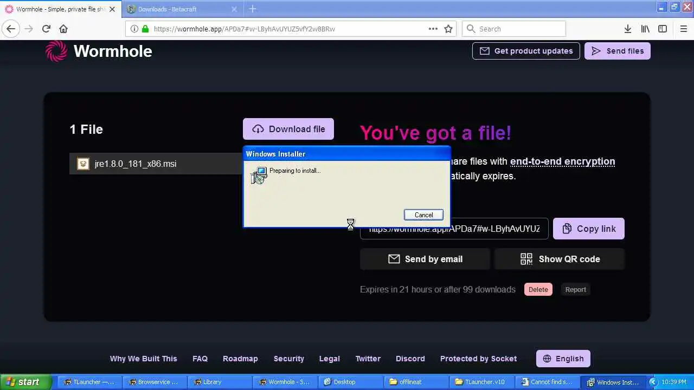Click the Wormhole logo icon
694x390 pixels.
coord(56,51)
